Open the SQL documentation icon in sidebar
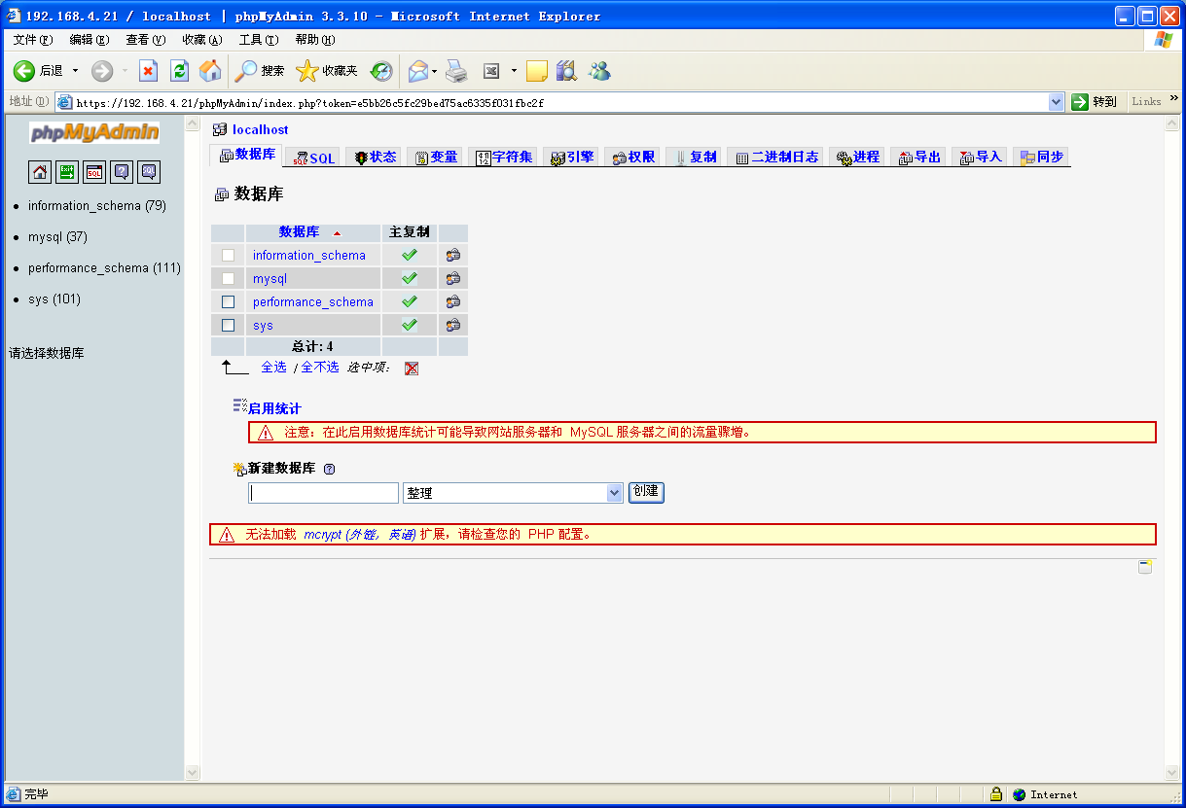The height and width of the screenshot is (808, 1186). pos(149,172)
